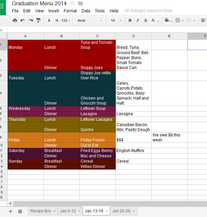
Task: Open the Google Sheets home icon
Action: coord(3,7)
